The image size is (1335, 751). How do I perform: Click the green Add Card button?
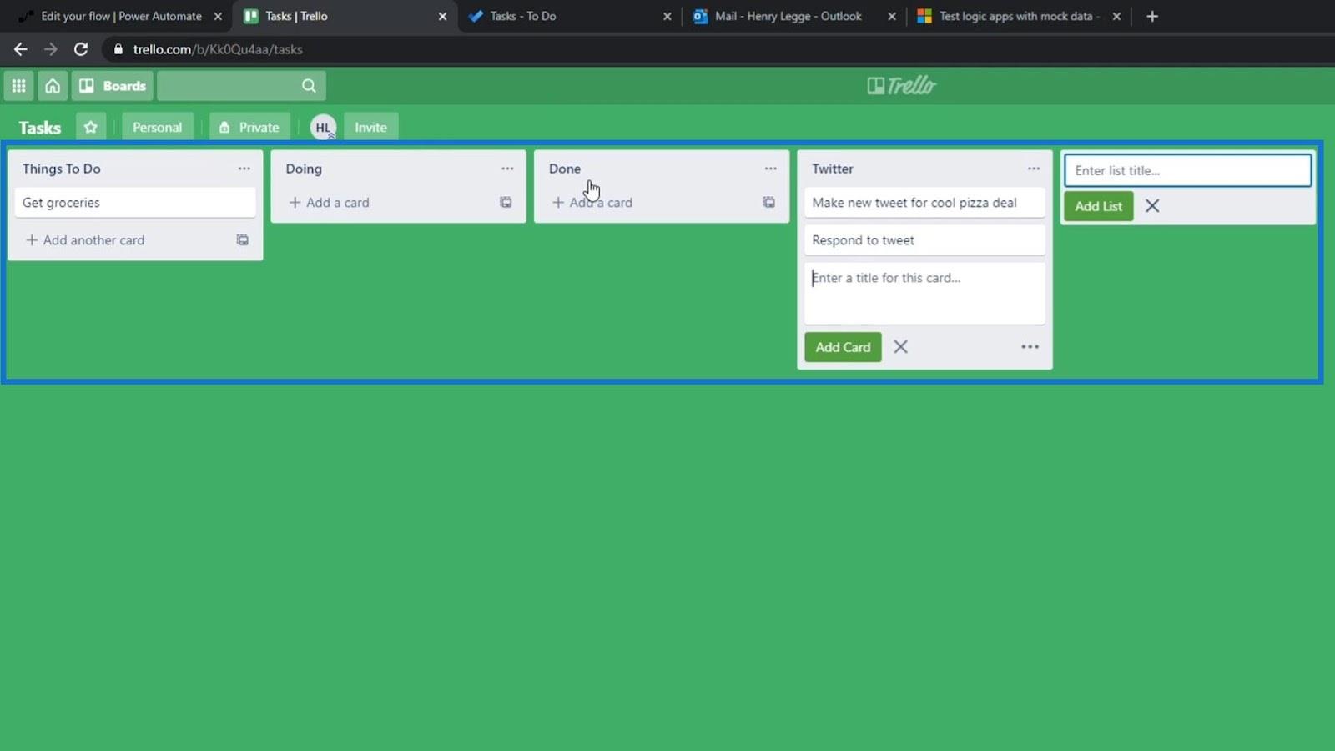pos(843,347)
